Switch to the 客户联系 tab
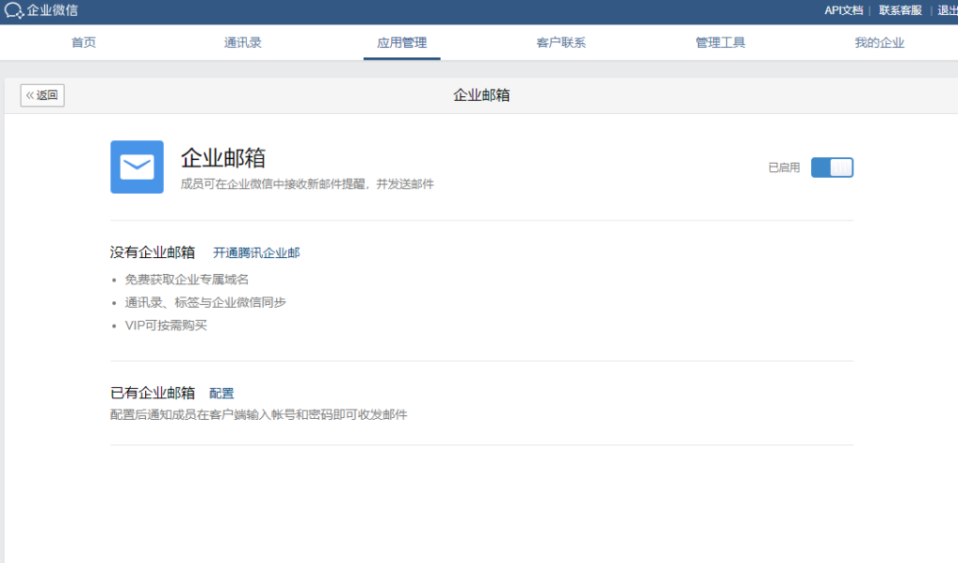Viewport: 958px width, 563px height. coord(560,42)
